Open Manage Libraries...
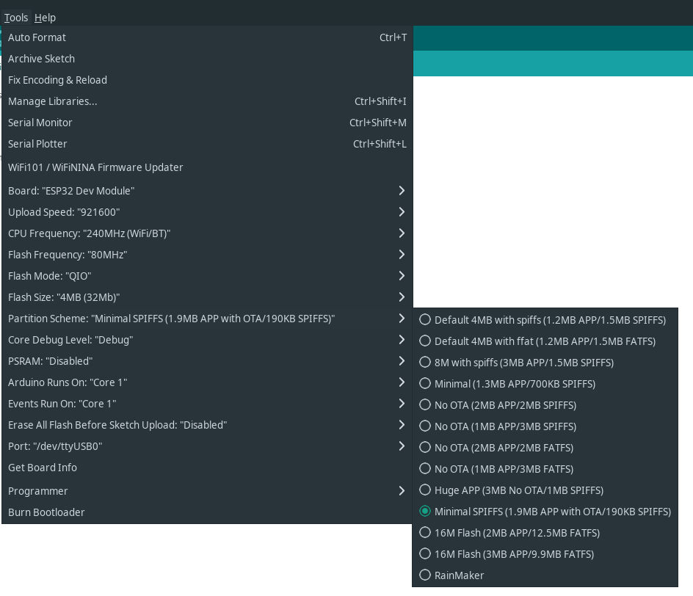The height and width of the screenshot is (596, 693). click(x=207, y=101)
